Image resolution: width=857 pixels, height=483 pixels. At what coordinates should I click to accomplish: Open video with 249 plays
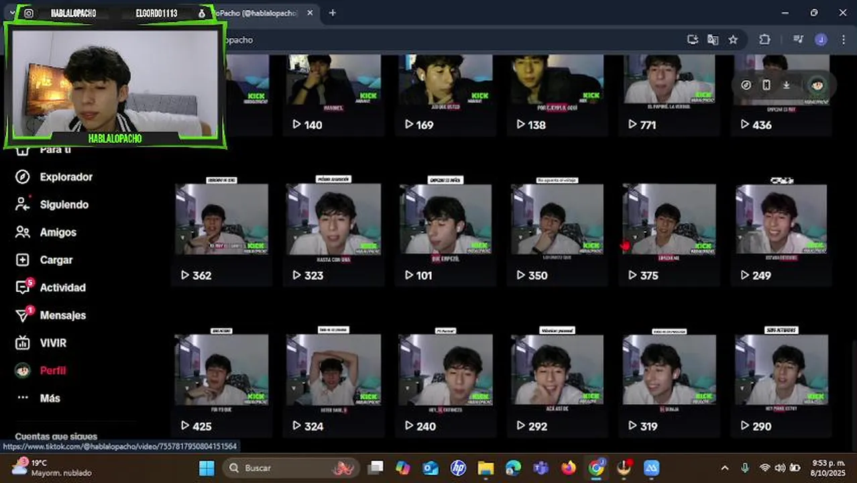tap(782, 233)
